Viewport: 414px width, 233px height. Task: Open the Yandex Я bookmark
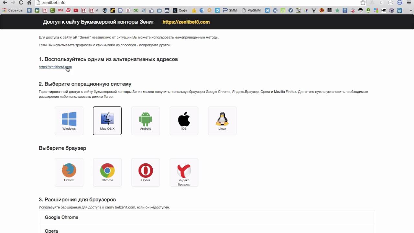(128, 10)
